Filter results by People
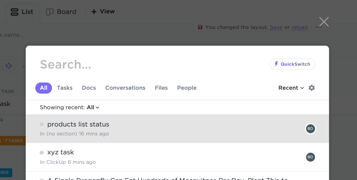 (187, 88)
